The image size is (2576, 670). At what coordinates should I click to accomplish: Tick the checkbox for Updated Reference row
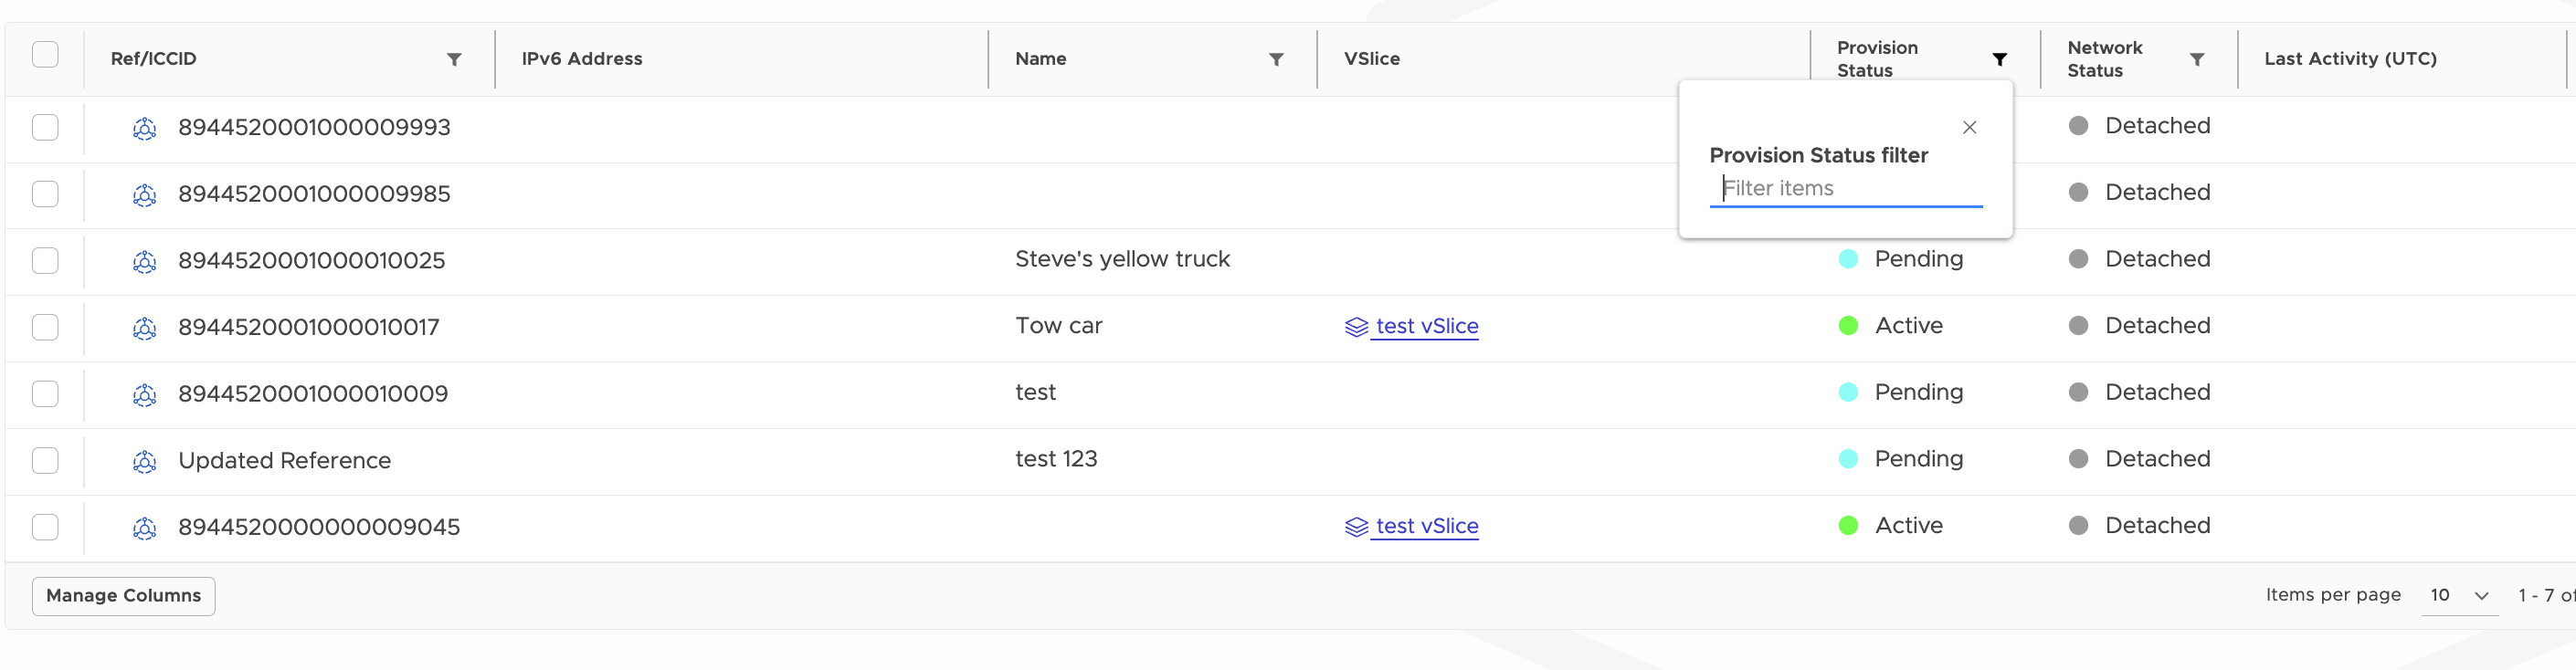click(45, 461)
